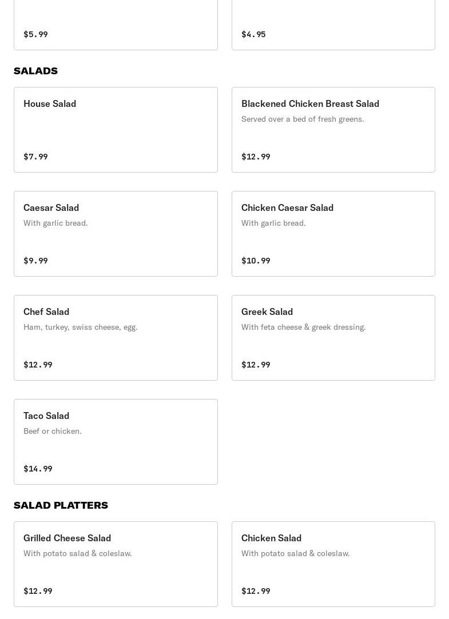Open the partially visible $4.95 item card
Screen dimensions: 449x619
(333, 25)
